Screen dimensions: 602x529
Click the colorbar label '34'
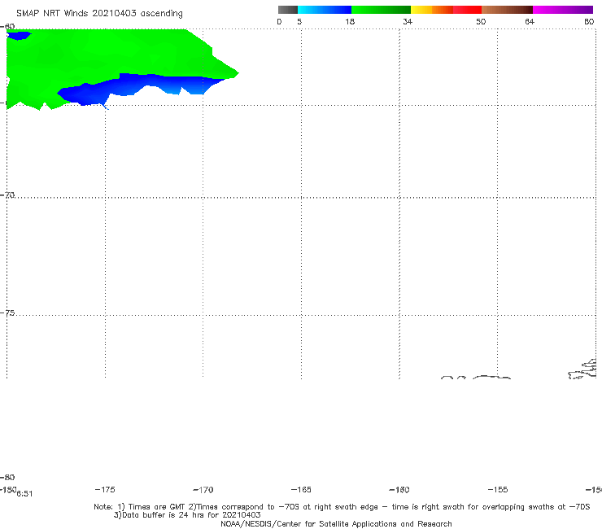408,21
